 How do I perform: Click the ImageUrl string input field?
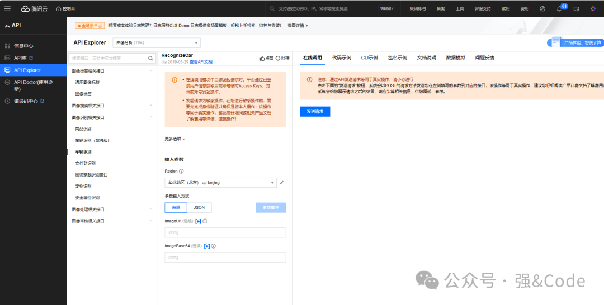click(x=225, y=233)
